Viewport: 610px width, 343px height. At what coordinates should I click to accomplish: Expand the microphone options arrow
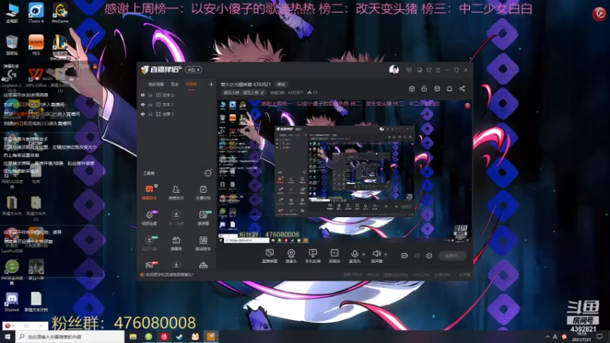tap(364, 255)
